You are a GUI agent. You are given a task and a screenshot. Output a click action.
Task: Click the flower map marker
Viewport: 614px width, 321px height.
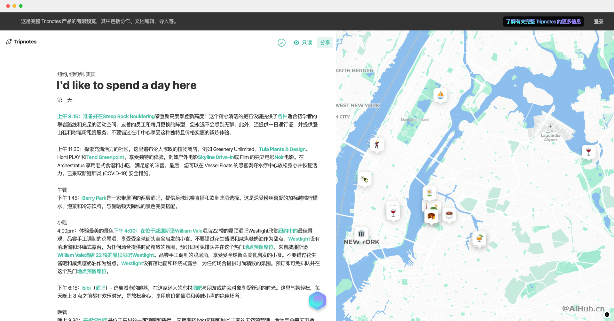click(429, 193)
